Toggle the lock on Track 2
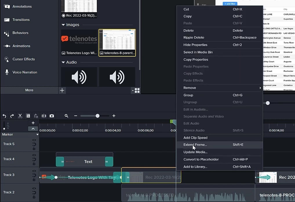 (x=34, y=197)
